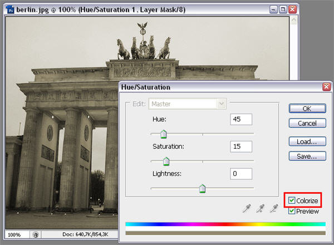Toggle the Preview checkbox
The image size is (334, 245).
pos(292,211)
